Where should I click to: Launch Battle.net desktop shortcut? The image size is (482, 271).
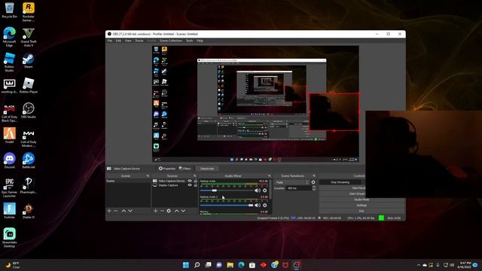(x=29, y=160)
